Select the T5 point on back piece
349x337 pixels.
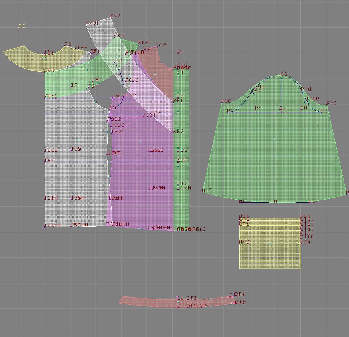pyautogui.click(x=71, y=87)
